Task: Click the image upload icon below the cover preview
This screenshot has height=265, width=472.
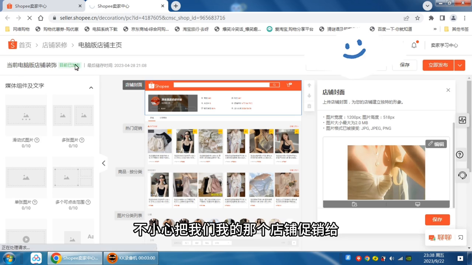Action: 354,204
